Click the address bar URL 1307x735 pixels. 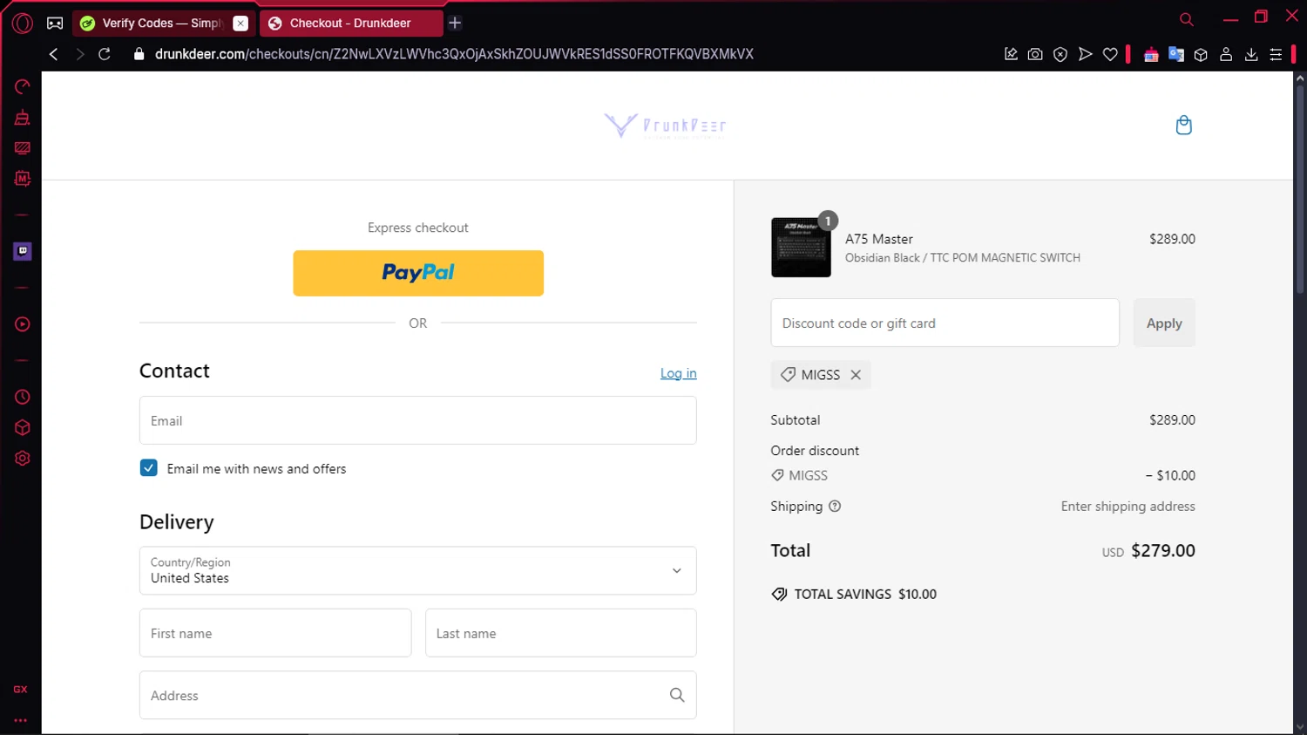coord(454,54)
